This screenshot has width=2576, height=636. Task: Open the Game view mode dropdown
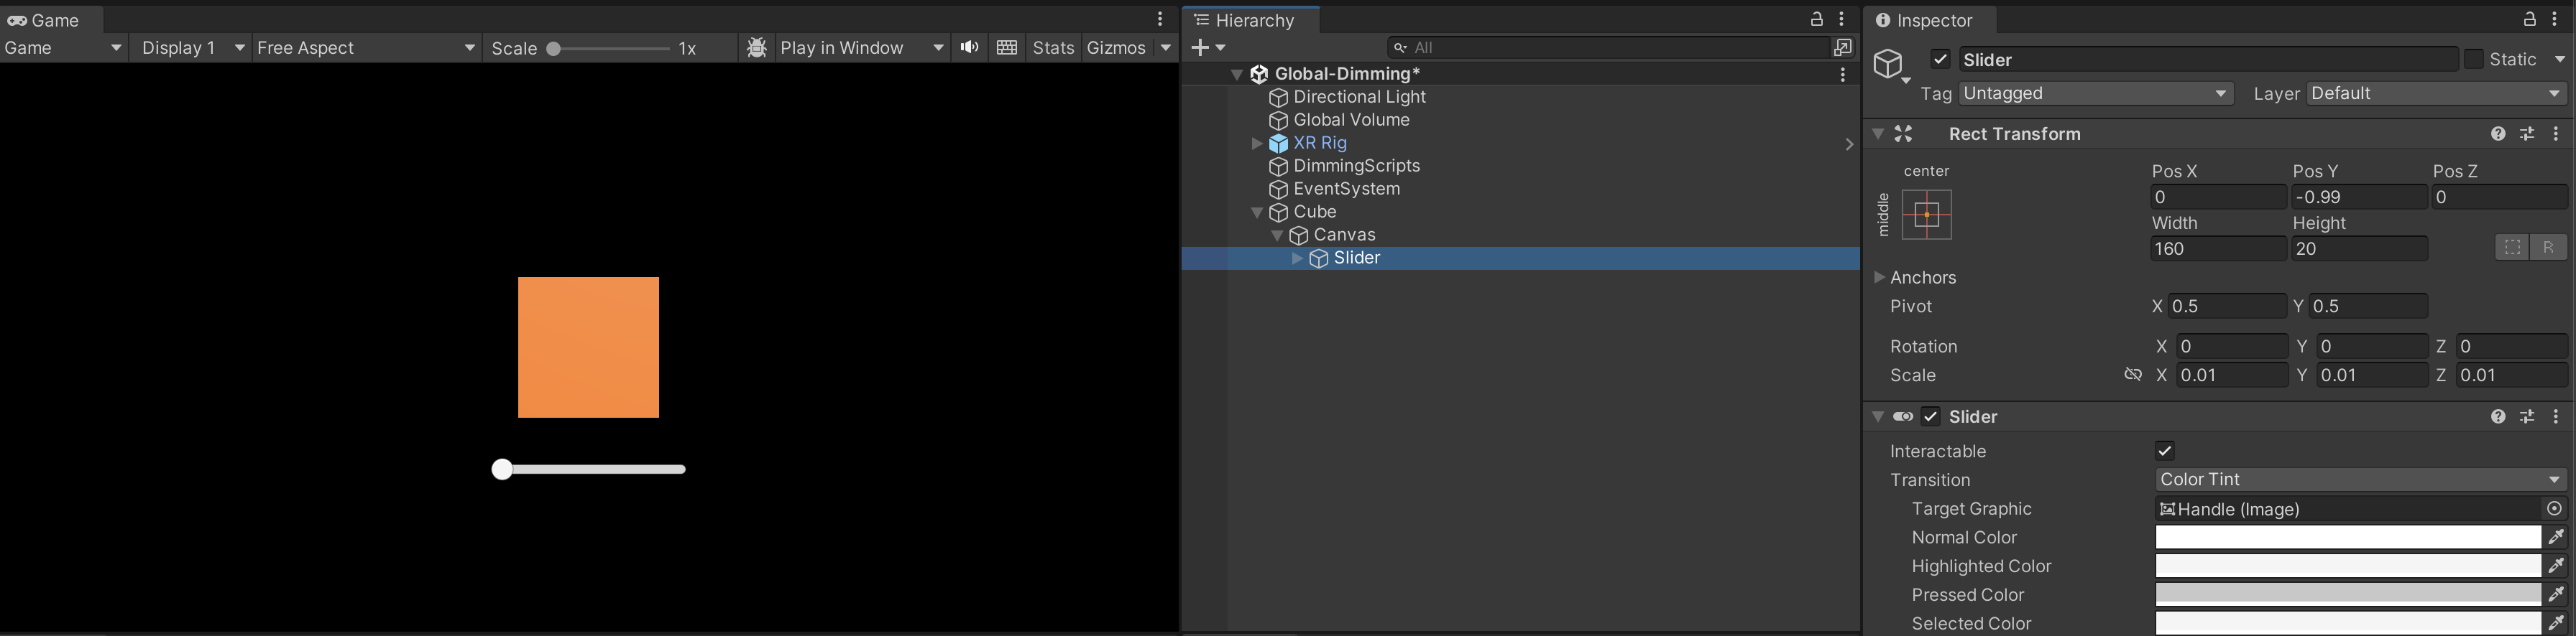point(63,48)
